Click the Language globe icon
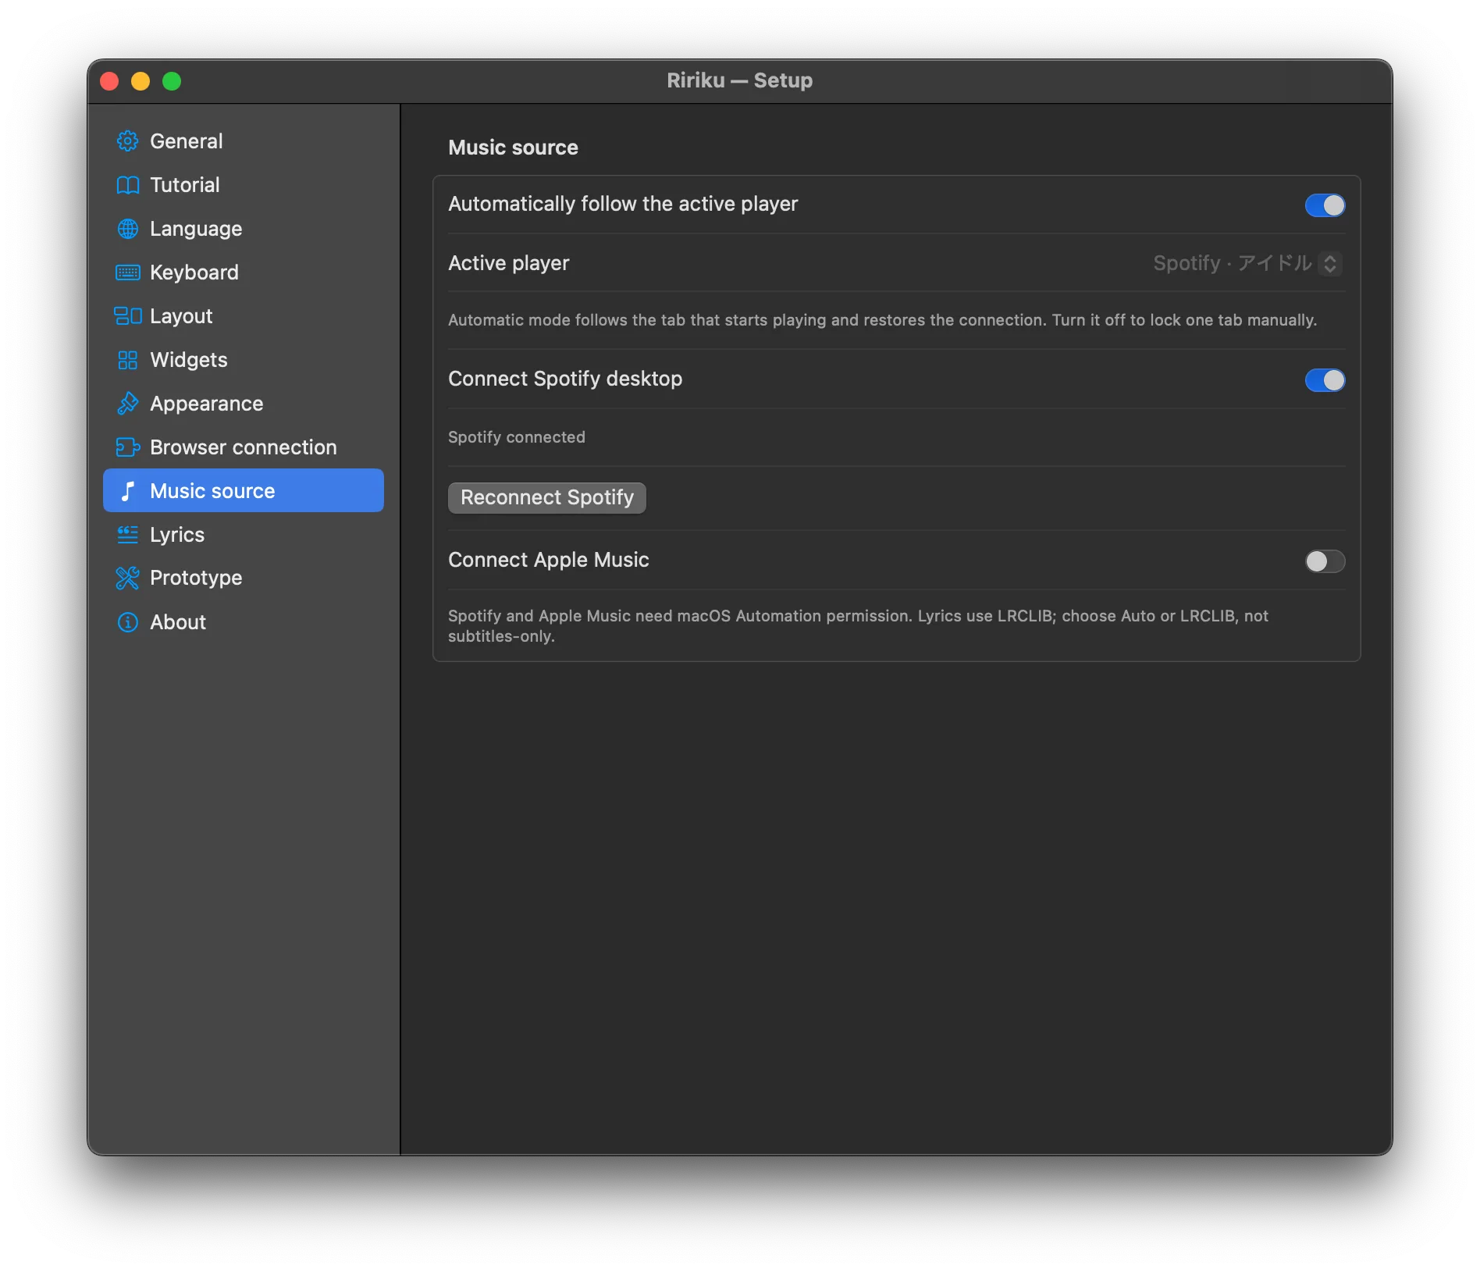Image resolution: width=1480 pixels, height=1271 pixels. pyautogui.click(x=127, y=229)
